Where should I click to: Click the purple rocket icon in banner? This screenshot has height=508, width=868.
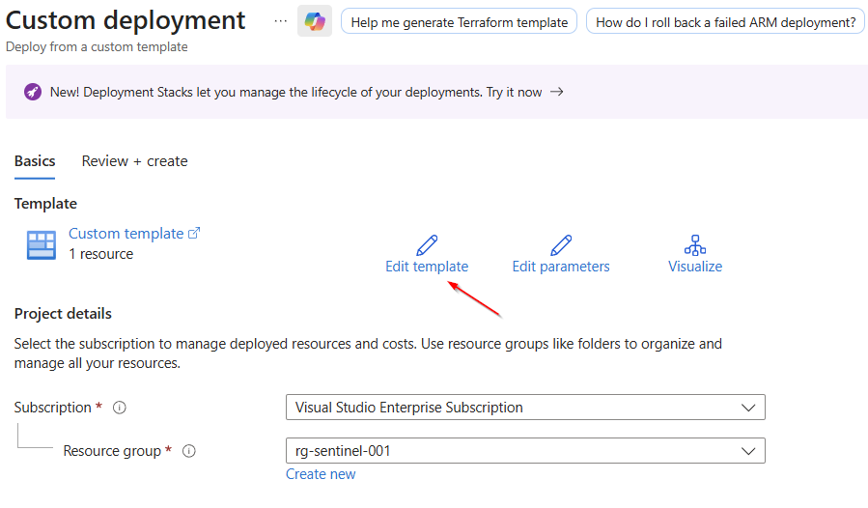(x=32, y=92)
